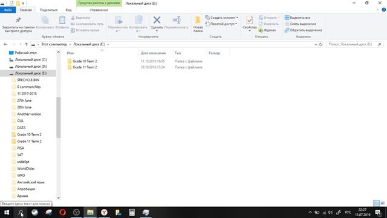Click the Move to icon

point(119,20)
